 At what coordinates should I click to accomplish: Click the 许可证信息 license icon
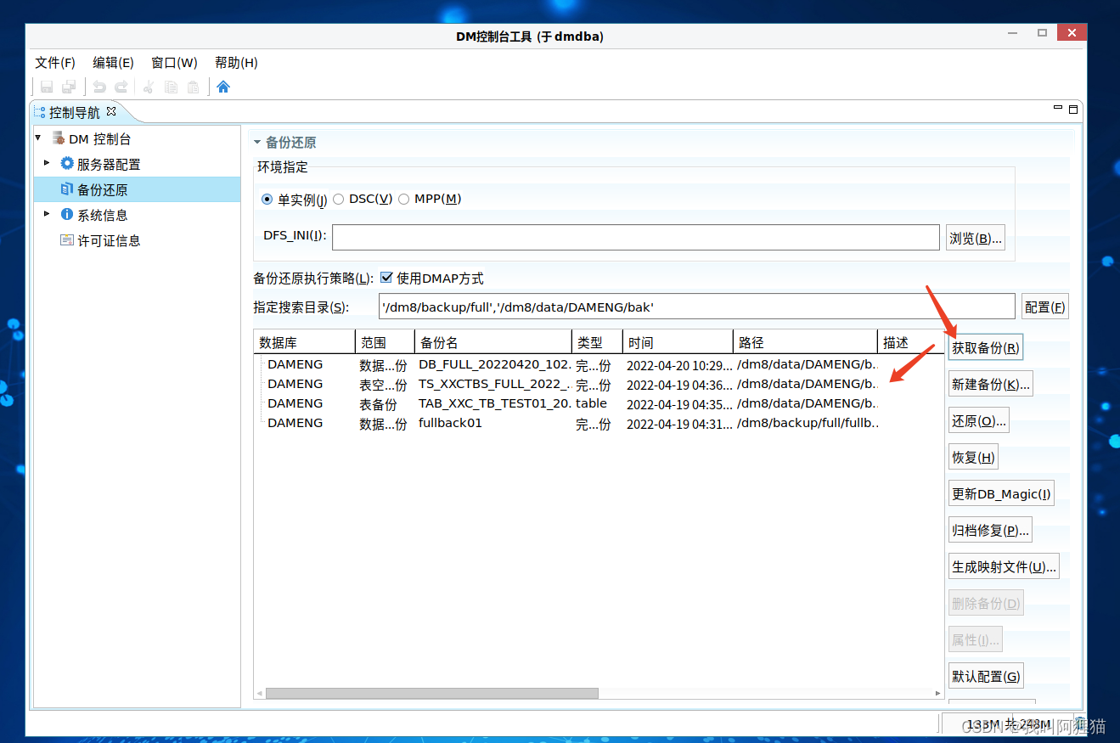[x=67, y=240]
